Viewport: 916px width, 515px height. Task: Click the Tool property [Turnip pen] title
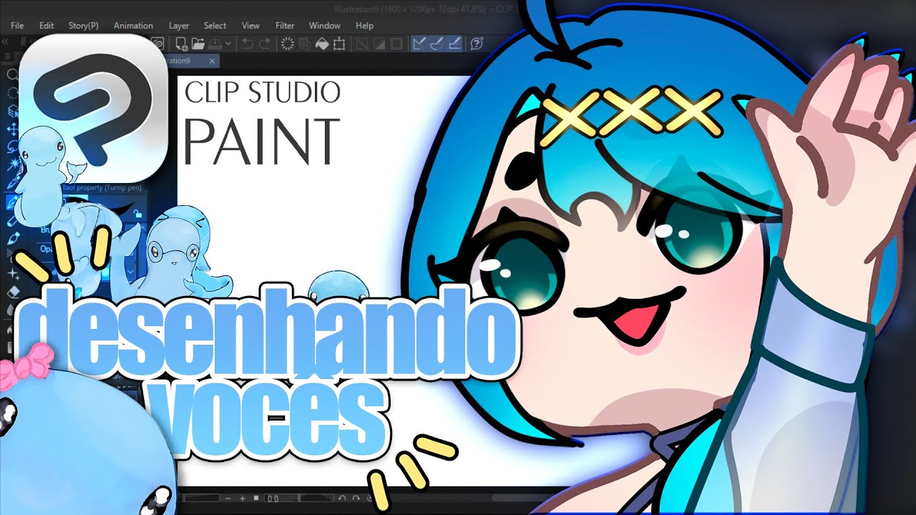click(x=102, y=188)
